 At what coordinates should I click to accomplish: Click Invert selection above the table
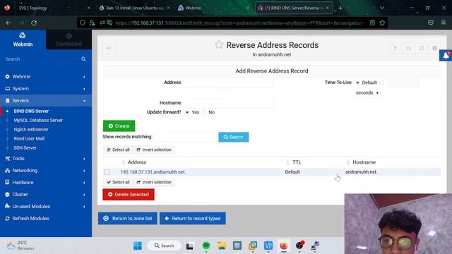coord(154,150)
